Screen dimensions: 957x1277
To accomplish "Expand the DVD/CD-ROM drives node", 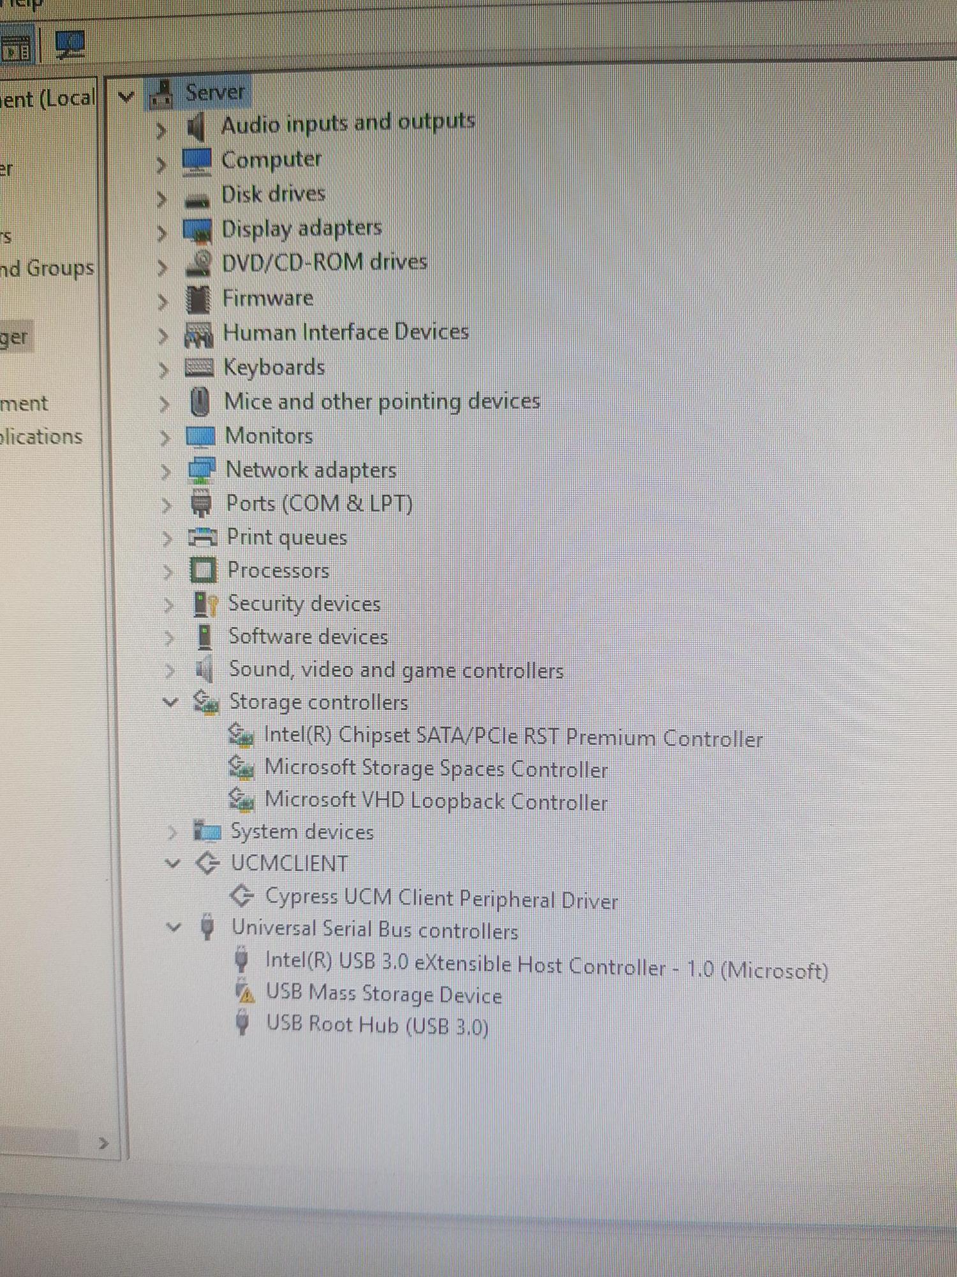I will pos(163,267).
